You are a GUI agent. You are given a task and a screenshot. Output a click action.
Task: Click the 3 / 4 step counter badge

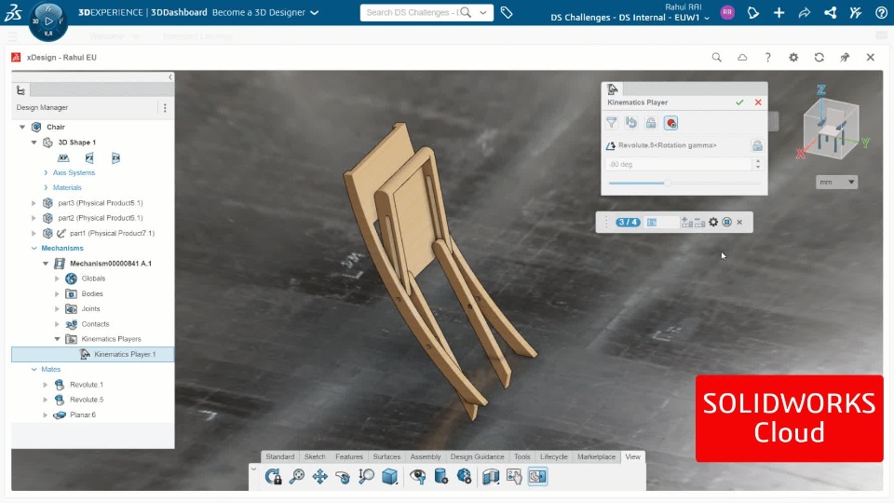coord(628,222)
